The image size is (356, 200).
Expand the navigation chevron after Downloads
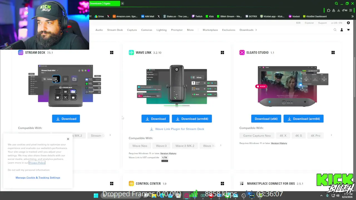(256, 30)
